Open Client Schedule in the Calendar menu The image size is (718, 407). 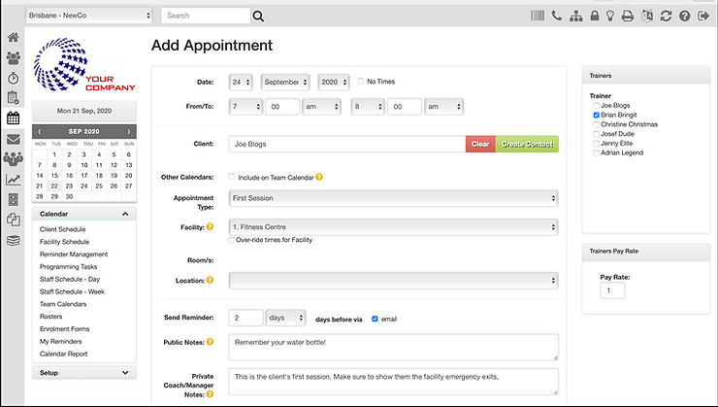pyautogui.click(x=62, y=228)
